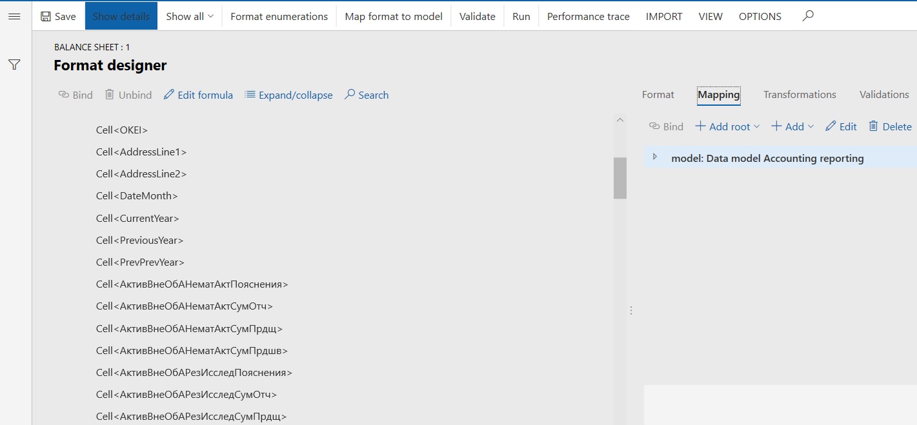Viewport: 917px width, 425px height.
Task: Click Format enumerations
Action: coord(279,16)
